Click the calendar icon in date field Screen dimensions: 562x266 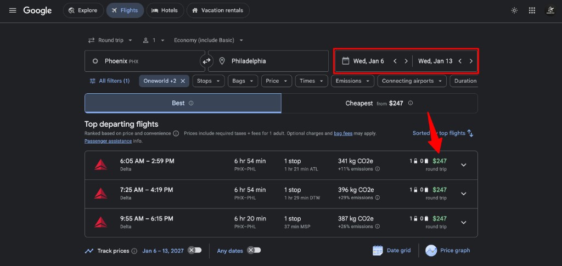point(346,61)
